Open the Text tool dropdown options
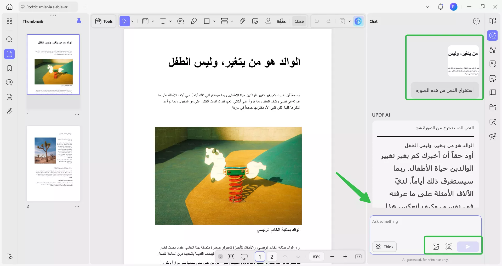This screenshot has width=502, height=266. tap(170, 21)
